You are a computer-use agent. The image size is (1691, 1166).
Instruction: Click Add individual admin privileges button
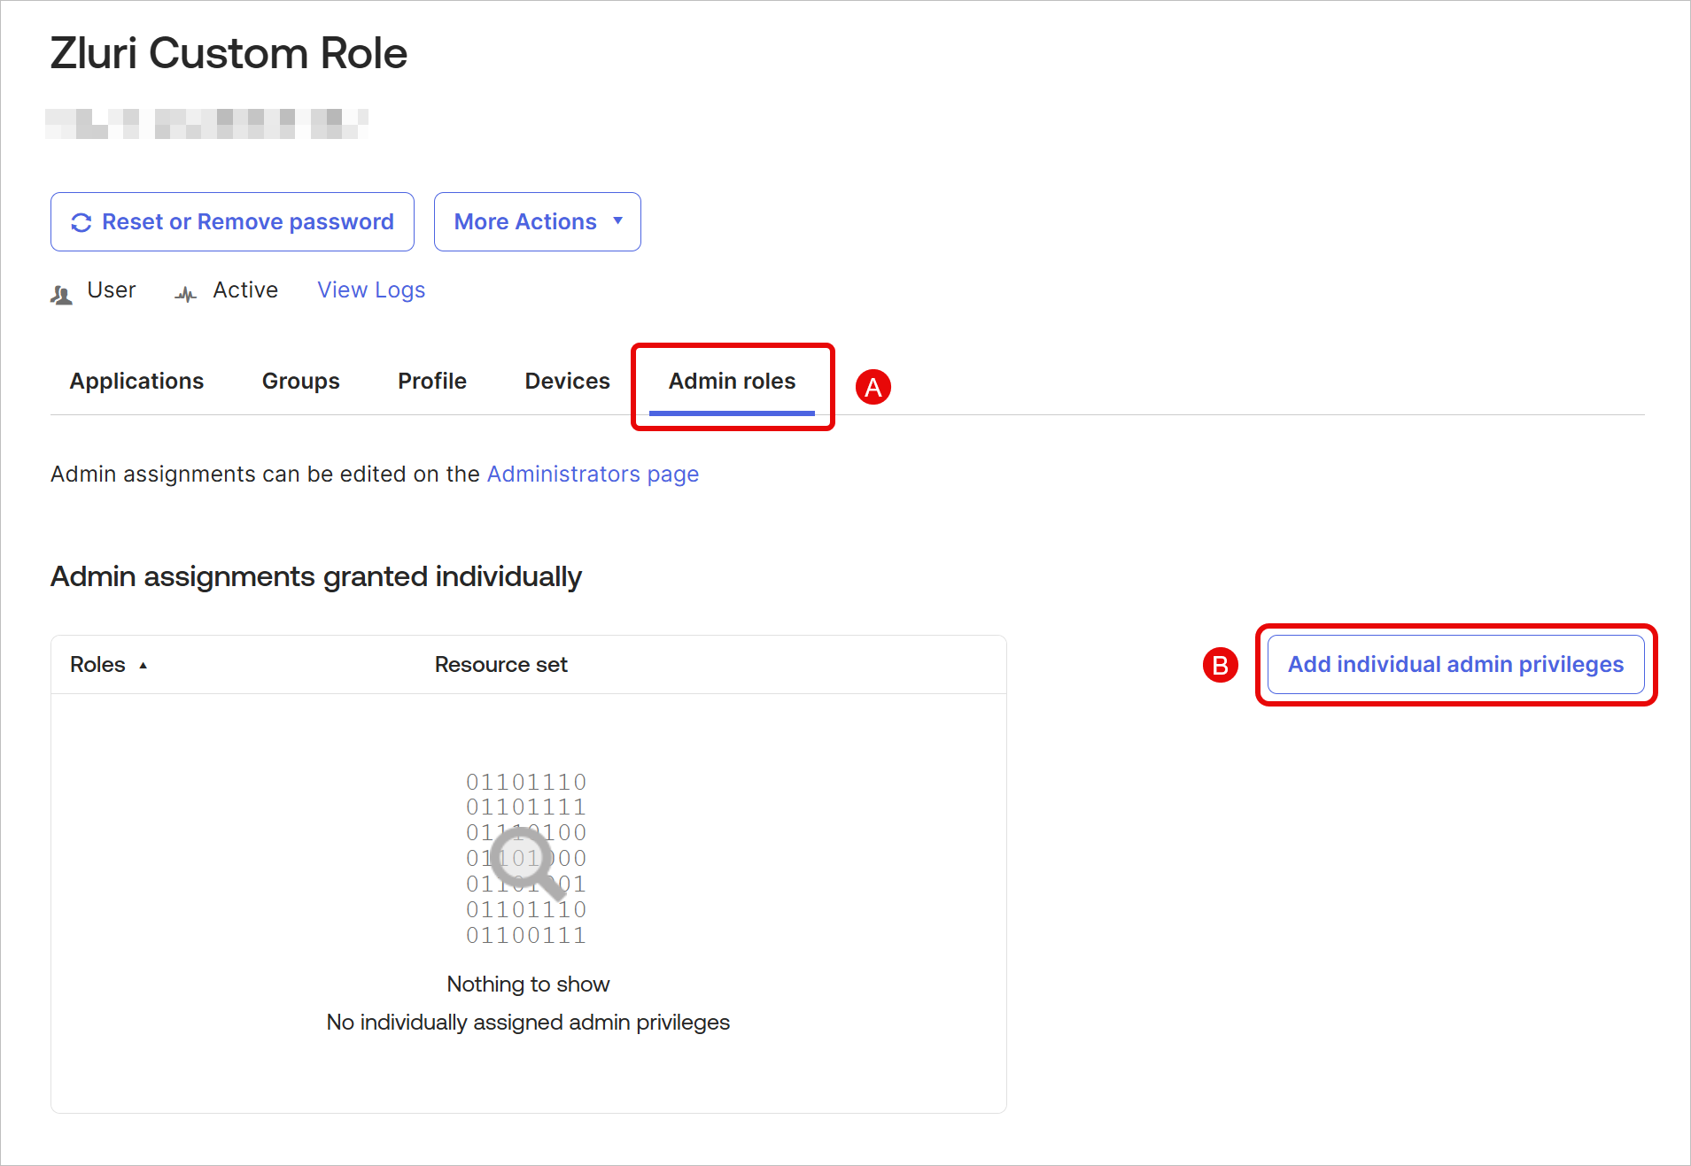[1456, 665]
